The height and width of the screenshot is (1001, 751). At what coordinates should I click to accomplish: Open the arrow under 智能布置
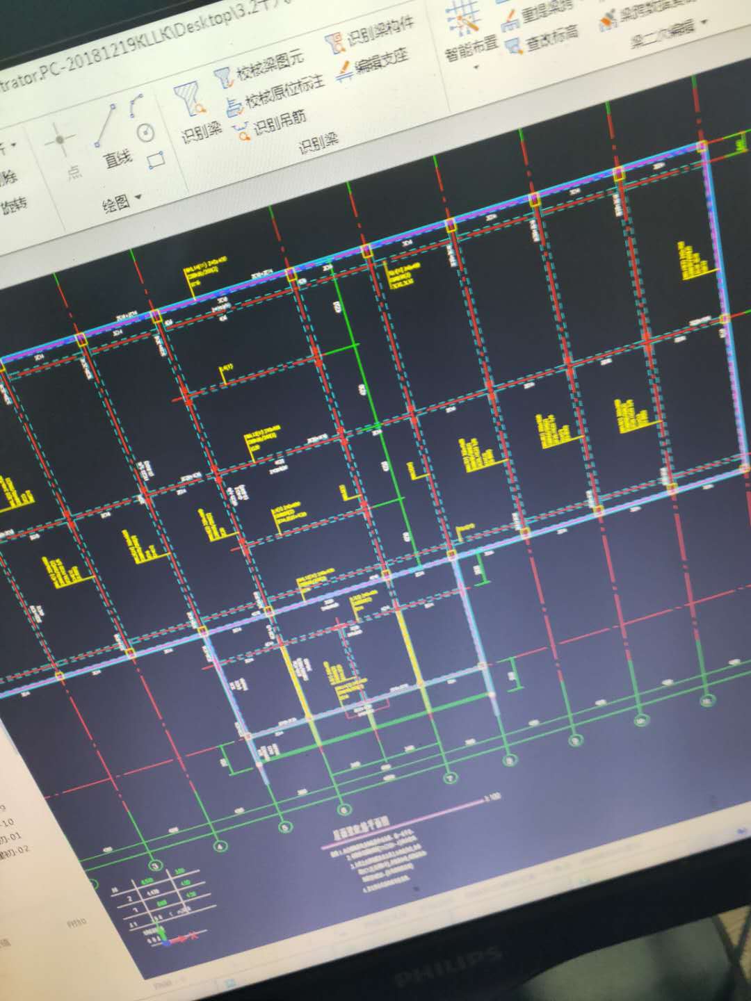[477, 68]
